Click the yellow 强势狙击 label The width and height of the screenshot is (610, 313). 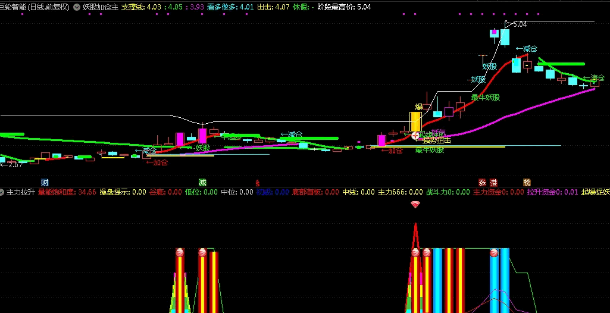pos(436,140)
